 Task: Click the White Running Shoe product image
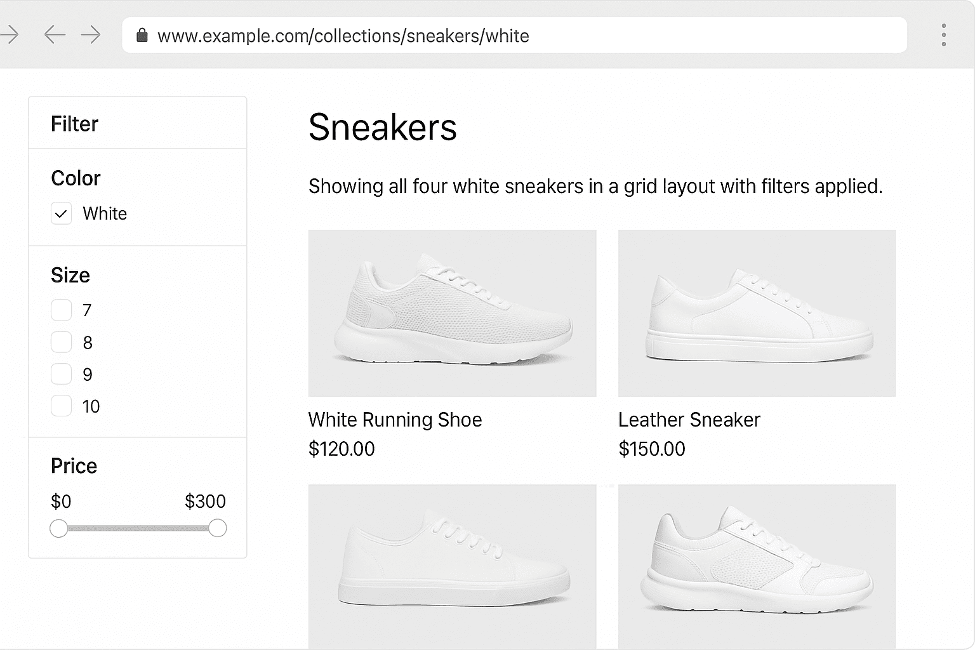(x=452, y=312)
